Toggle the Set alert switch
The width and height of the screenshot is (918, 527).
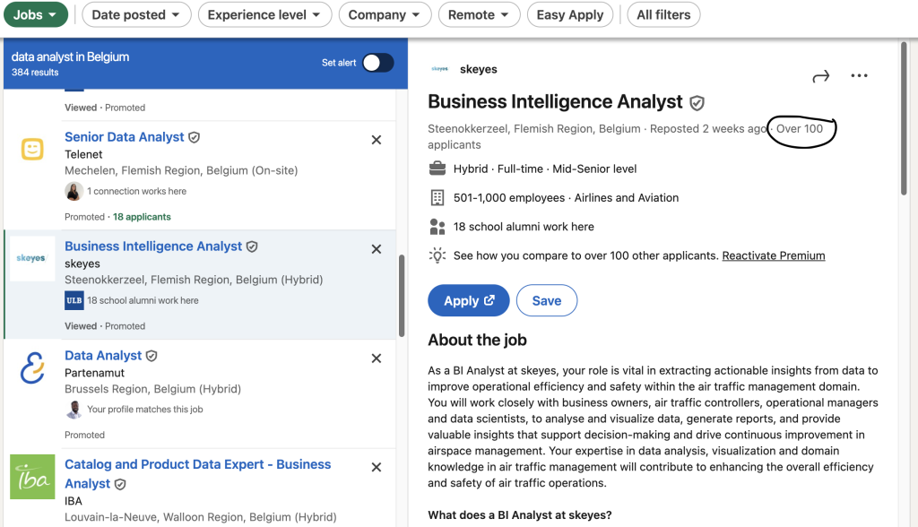[x=377, y=63]
